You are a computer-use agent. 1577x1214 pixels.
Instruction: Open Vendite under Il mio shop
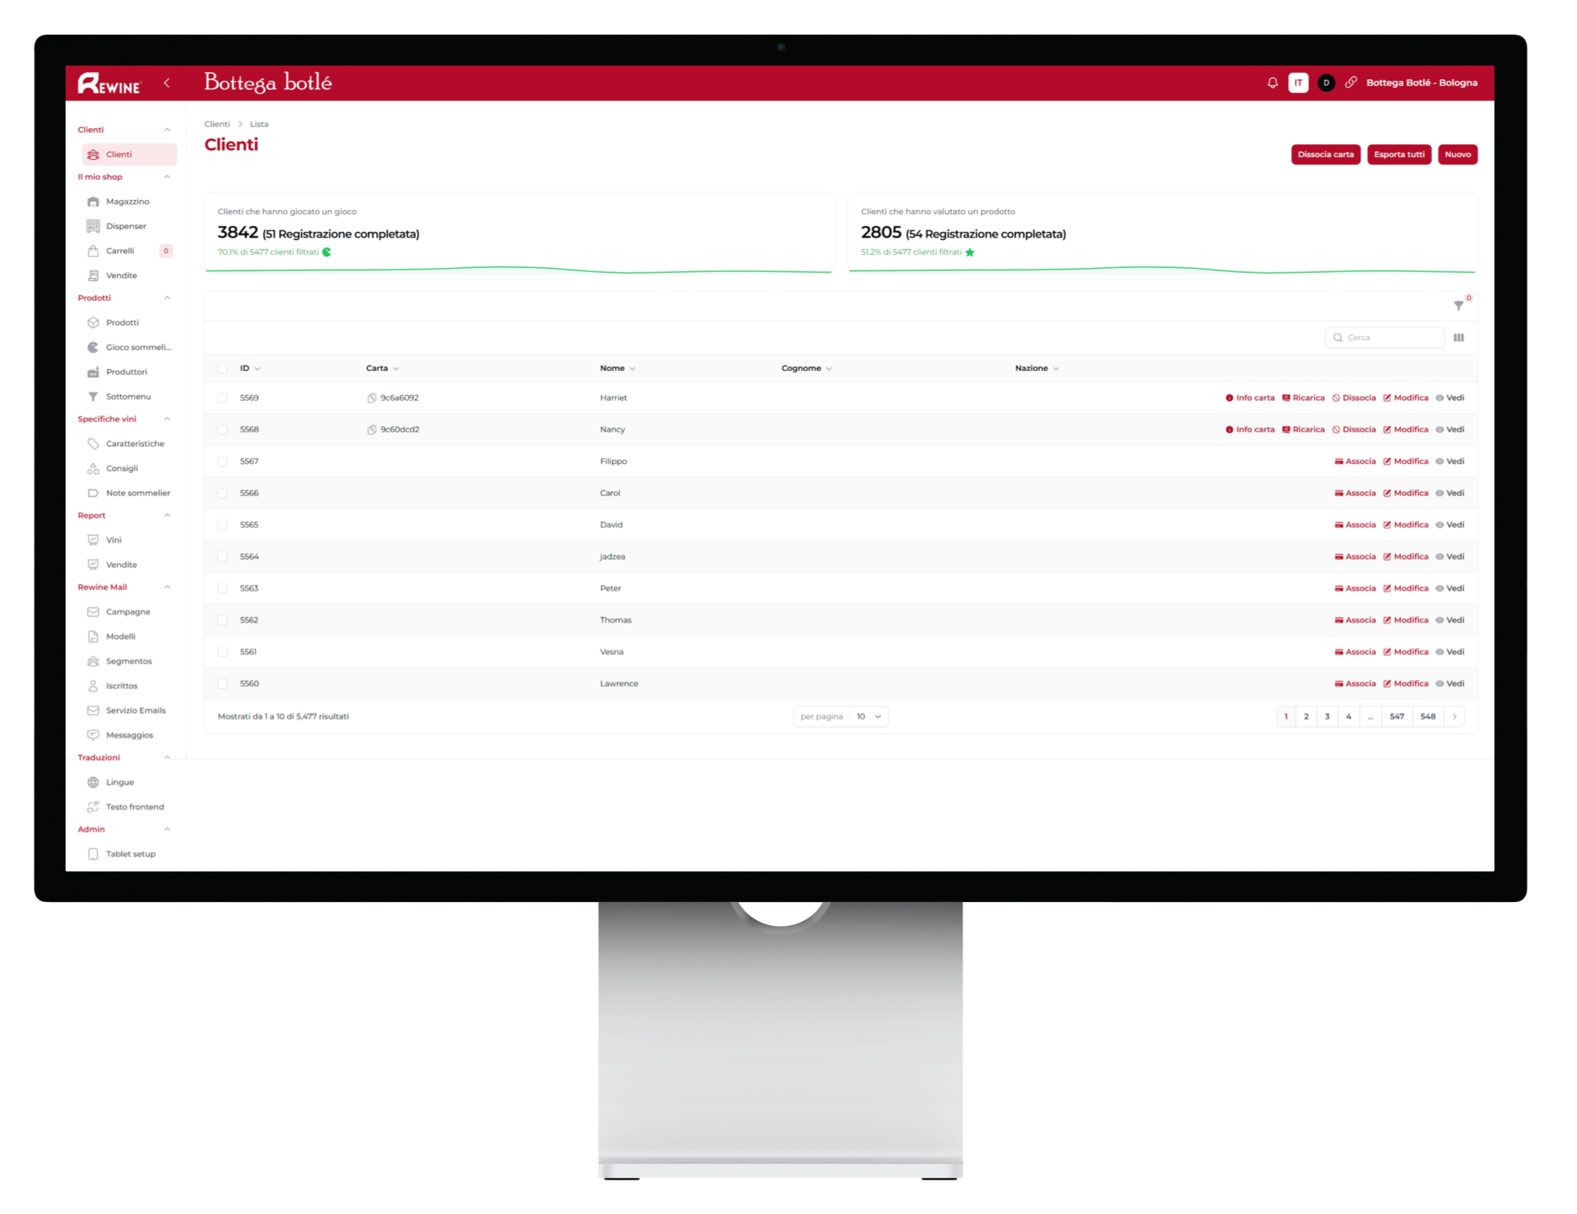click(128, 275)
